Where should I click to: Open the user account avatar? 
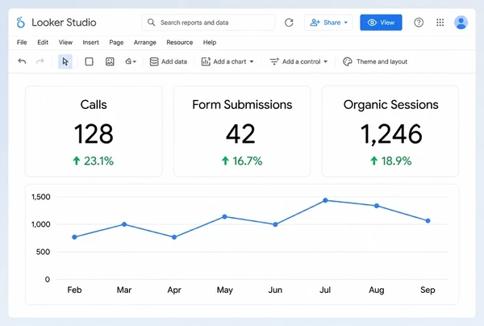point(461,23)
